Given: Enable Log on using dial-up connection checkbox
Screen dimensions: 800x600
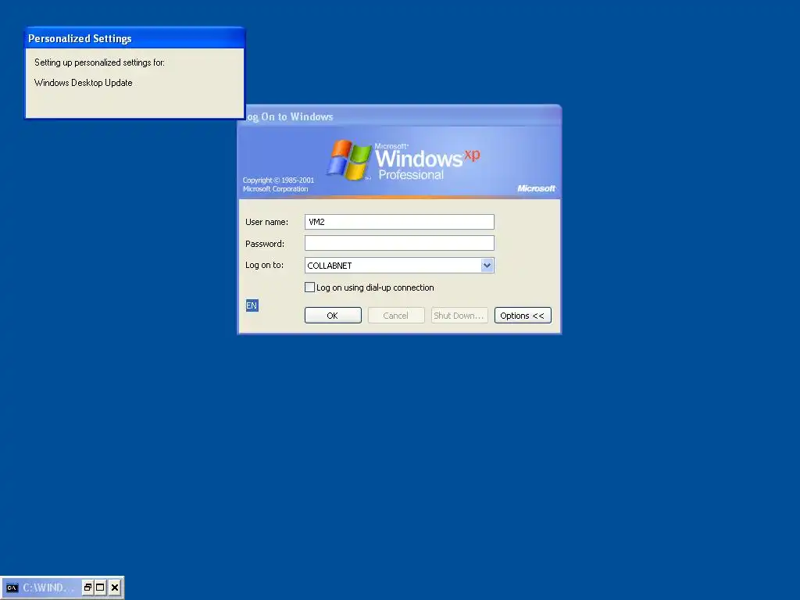Looking at the screenshot, I should click(309, 287).
